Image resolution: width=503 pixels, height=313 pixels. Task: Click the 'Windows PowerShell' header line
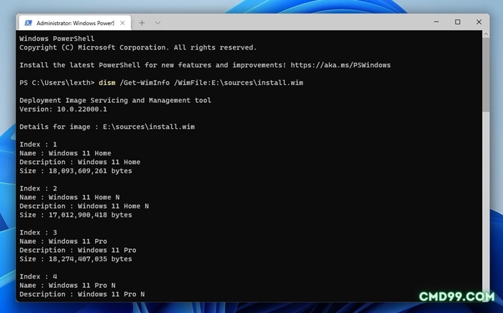click(57, 39)
